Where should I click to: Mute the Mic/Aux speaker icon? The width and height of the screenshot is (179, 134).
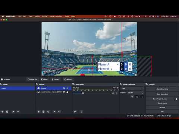113,93
